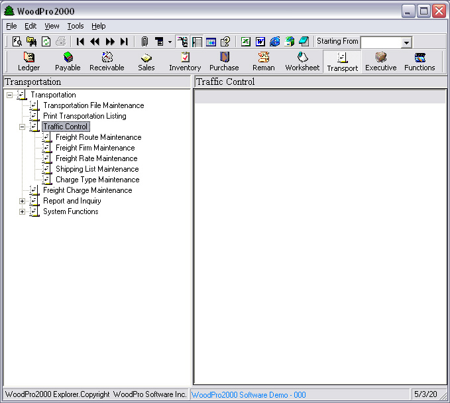Click the black view layout toolbar icon

(159, 42)
